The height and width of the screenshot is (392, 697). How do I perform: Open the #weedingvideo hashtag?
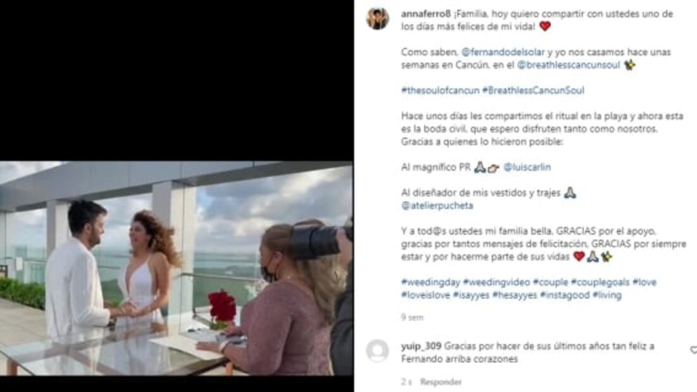[x=496, y=282]
